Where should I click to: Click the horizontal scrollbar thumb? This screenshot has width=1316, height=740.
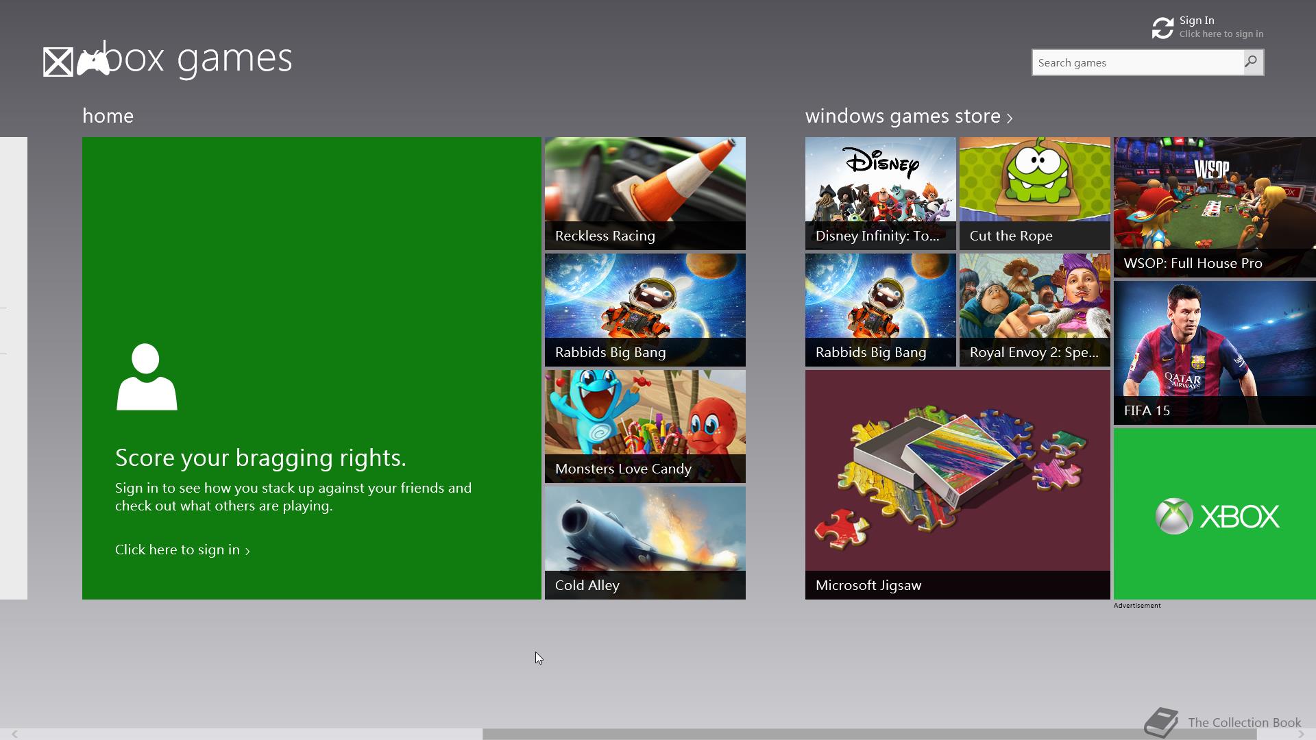coord(868,734)
